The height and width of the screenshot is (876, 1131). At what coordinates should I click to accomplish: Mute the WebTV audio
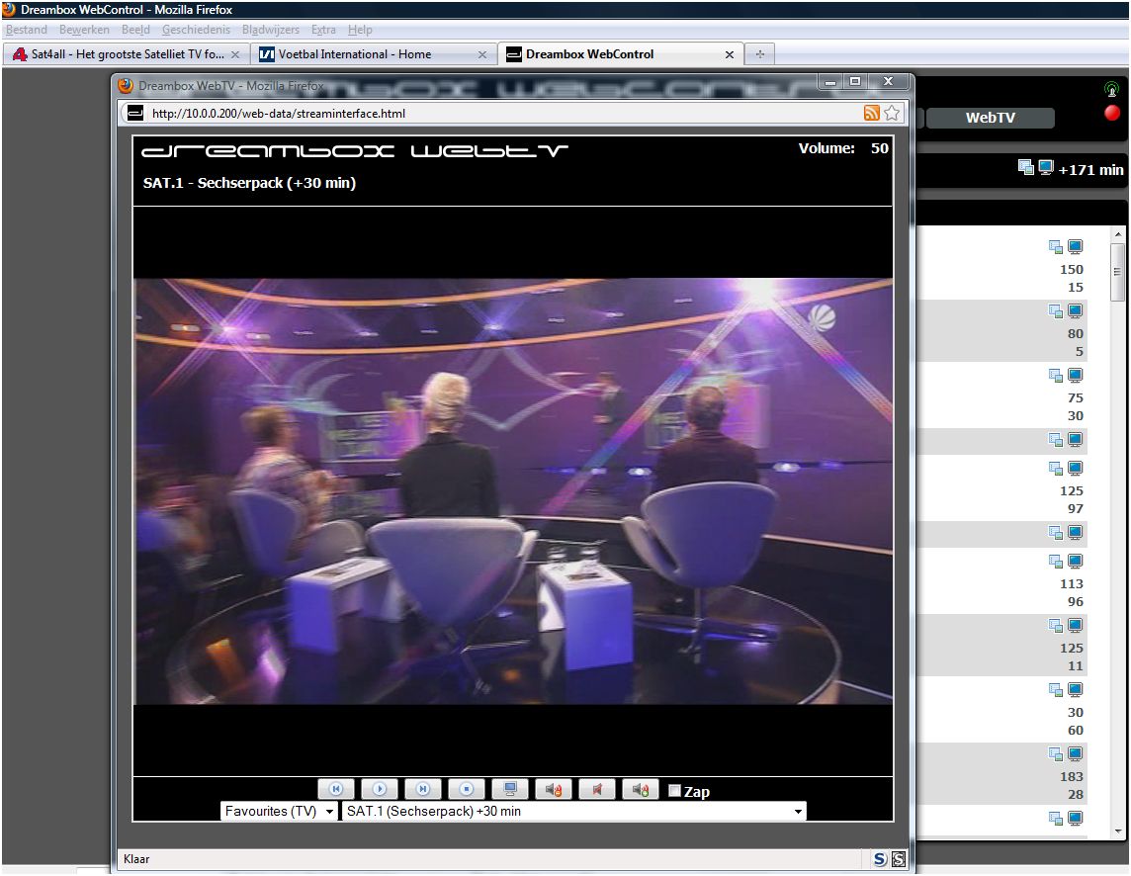(x=596, y=789)
